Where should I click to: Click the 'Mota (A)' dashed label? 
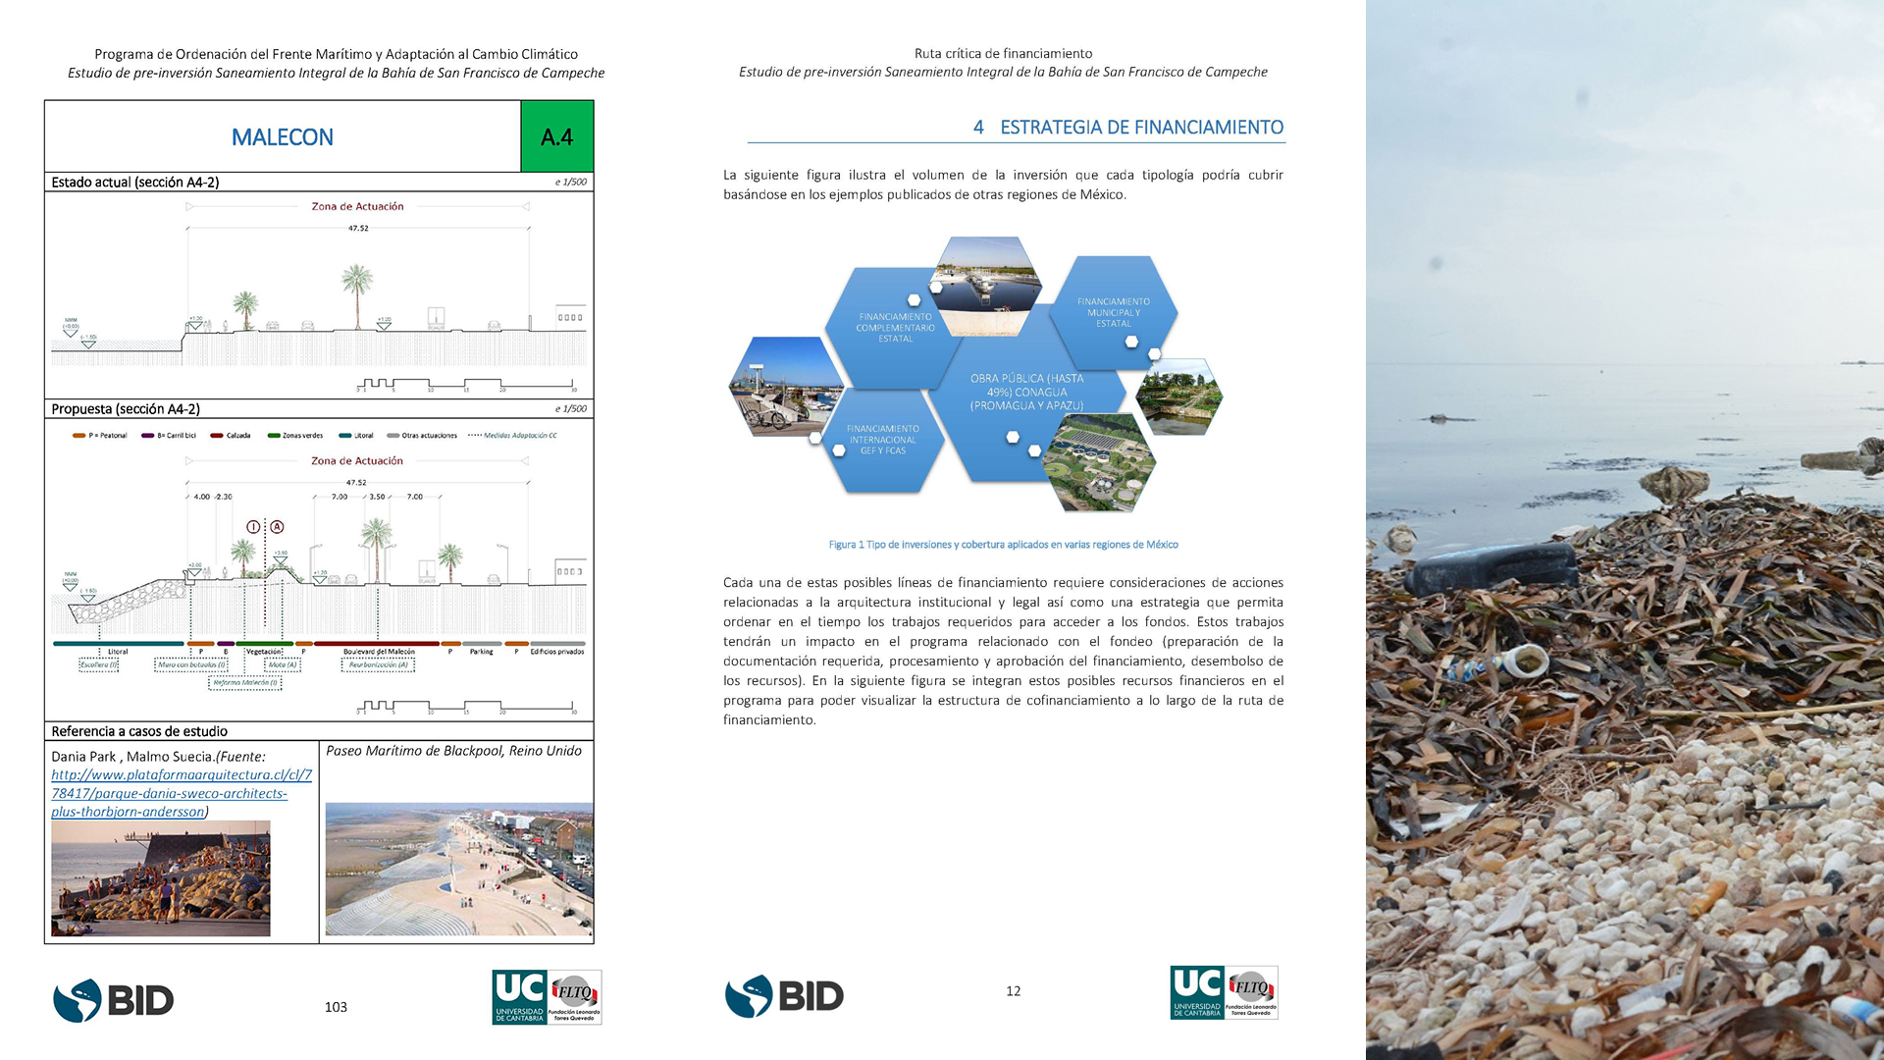(x=283, y=664)
